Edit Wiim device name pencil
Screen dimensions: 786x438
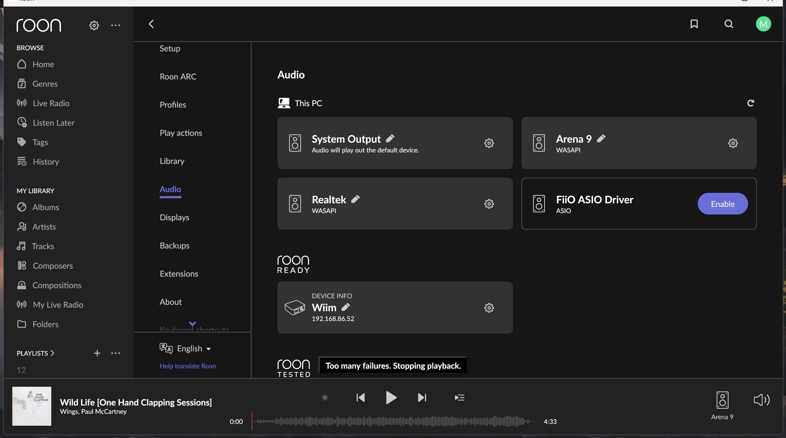tap(346, 307)
